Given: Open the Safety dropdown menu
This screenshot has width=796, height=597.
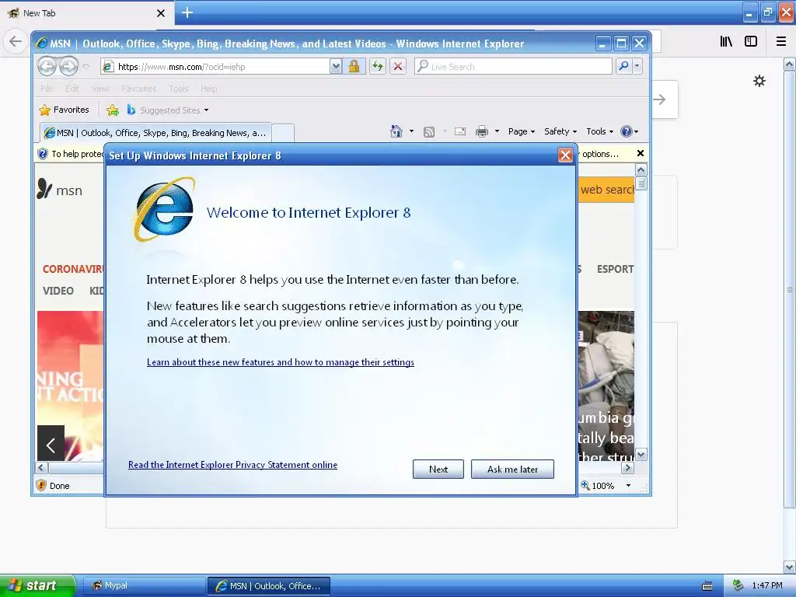Looking at the screenshot, I should coord(560,131).
